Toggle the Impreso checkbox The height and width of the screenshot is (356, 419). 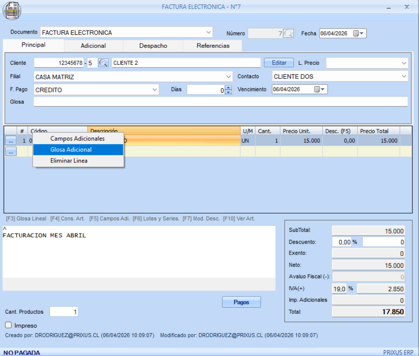tap(8, 325)
